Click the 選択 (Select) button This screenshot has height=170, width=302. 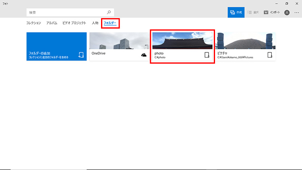click(252, 12)
